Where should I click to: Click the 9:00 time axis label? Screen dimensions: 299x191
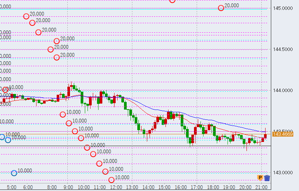[x=68, y=187]
